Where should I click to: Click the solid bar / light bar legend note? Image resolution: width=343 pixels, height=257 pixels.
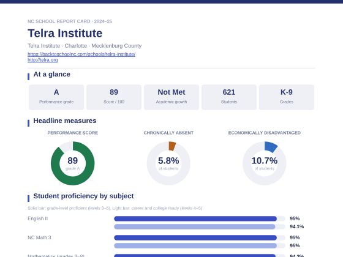(115, 208)
